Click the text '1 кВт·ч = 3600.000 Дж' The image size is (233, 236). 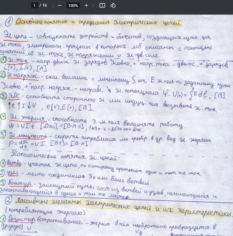[116, 129]
